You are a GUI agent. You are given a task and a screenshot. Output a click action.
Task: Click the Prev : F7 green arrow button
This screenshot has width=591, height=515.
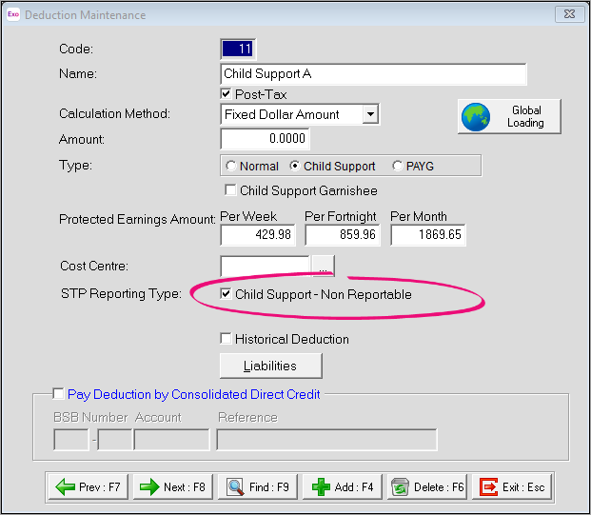point(89,486)
